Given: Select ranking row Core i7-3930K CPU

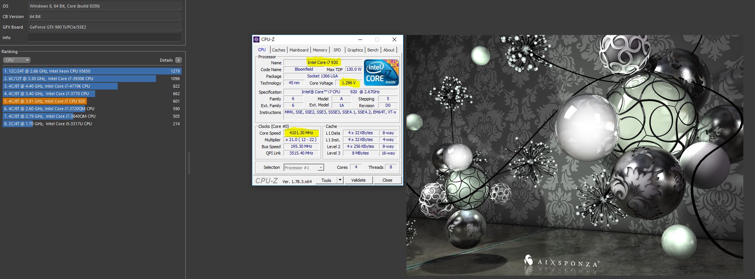Looking at the screenshot, I should pos(92,79).
